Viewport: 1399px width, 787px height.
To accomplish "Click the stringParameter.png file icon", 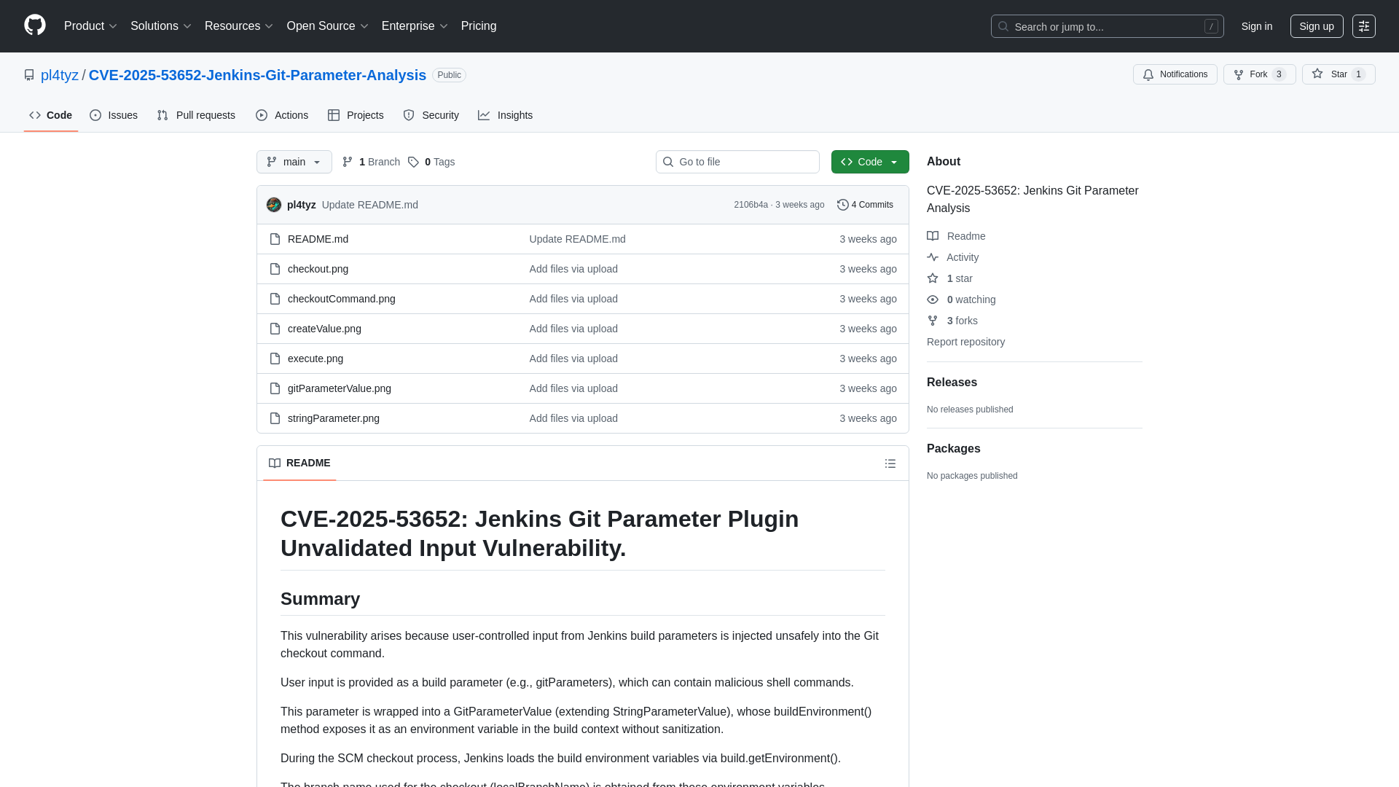I will pos(275,418).
